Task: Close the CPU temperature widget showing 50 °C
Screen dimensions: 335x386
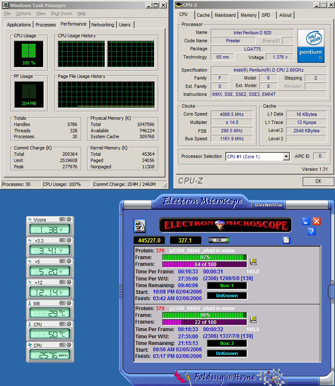Action: point(69,324)
